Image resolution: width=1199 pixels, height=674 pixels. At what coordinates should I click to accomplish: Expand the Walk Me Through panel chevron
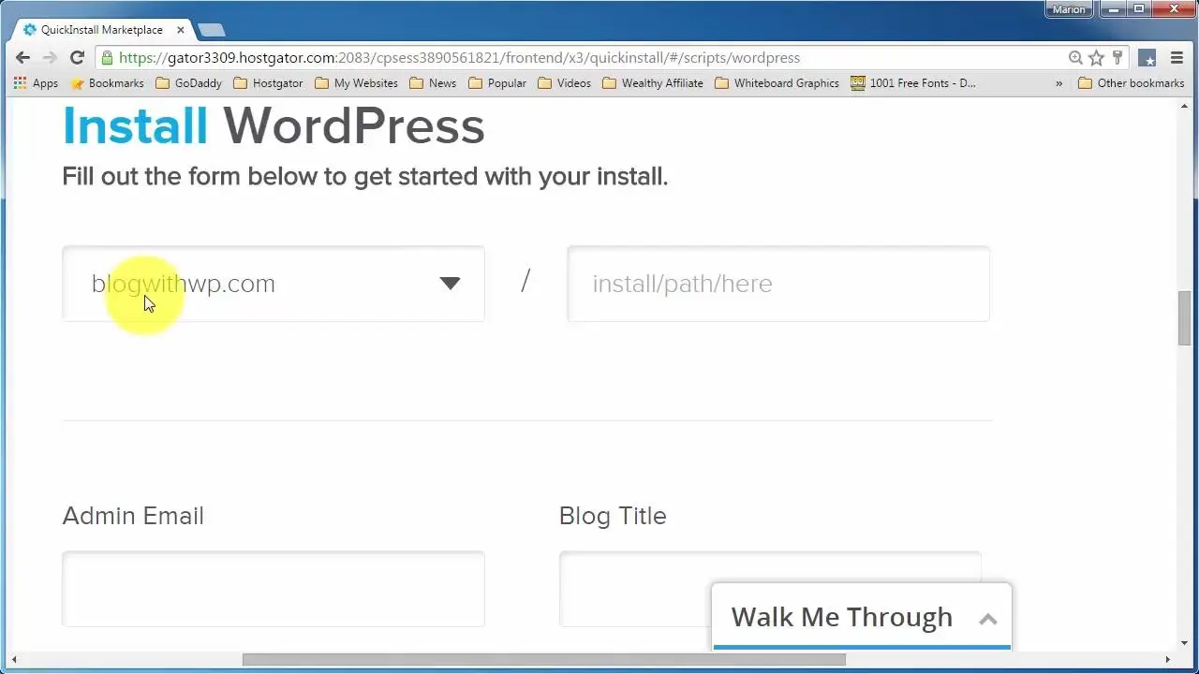point(987,619)
